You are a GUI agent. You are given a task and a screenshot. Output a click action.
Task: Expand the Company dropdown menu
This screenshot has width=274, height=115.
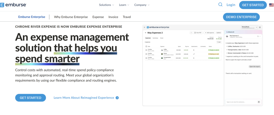142,5
